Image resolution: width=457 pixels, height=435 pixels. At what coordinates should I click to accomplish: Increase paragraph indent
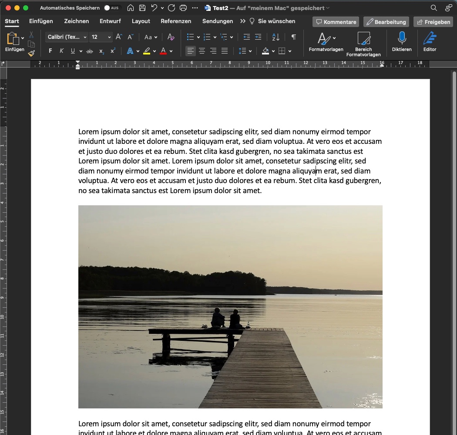click(258, 37)
